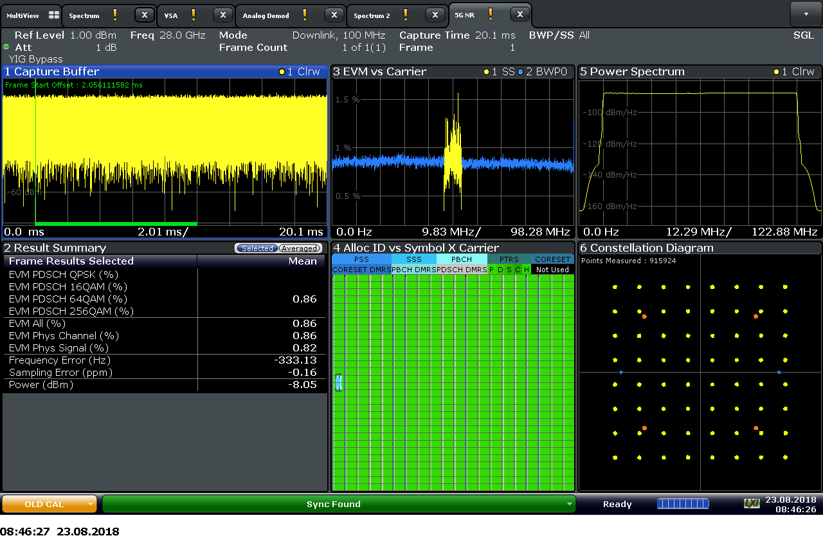Click yellow trace marker in Capture Buffer header
Screen dimensions: 823x547
click(282, 71)
